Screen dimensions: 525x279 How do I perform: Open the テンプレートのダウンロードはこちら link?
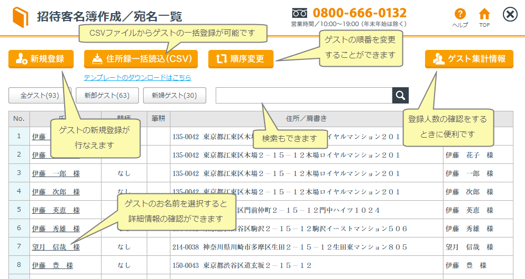coord(137,77)
